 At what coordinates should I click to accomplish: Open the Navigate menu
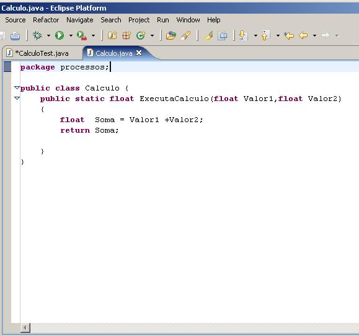coord(80,20)
